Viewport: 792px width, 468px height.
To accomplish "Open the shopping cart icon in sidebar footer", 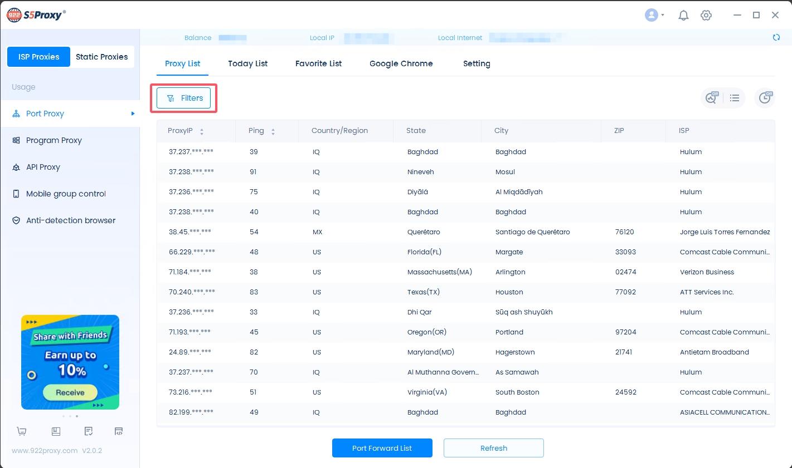I will [x=22, y=431].
